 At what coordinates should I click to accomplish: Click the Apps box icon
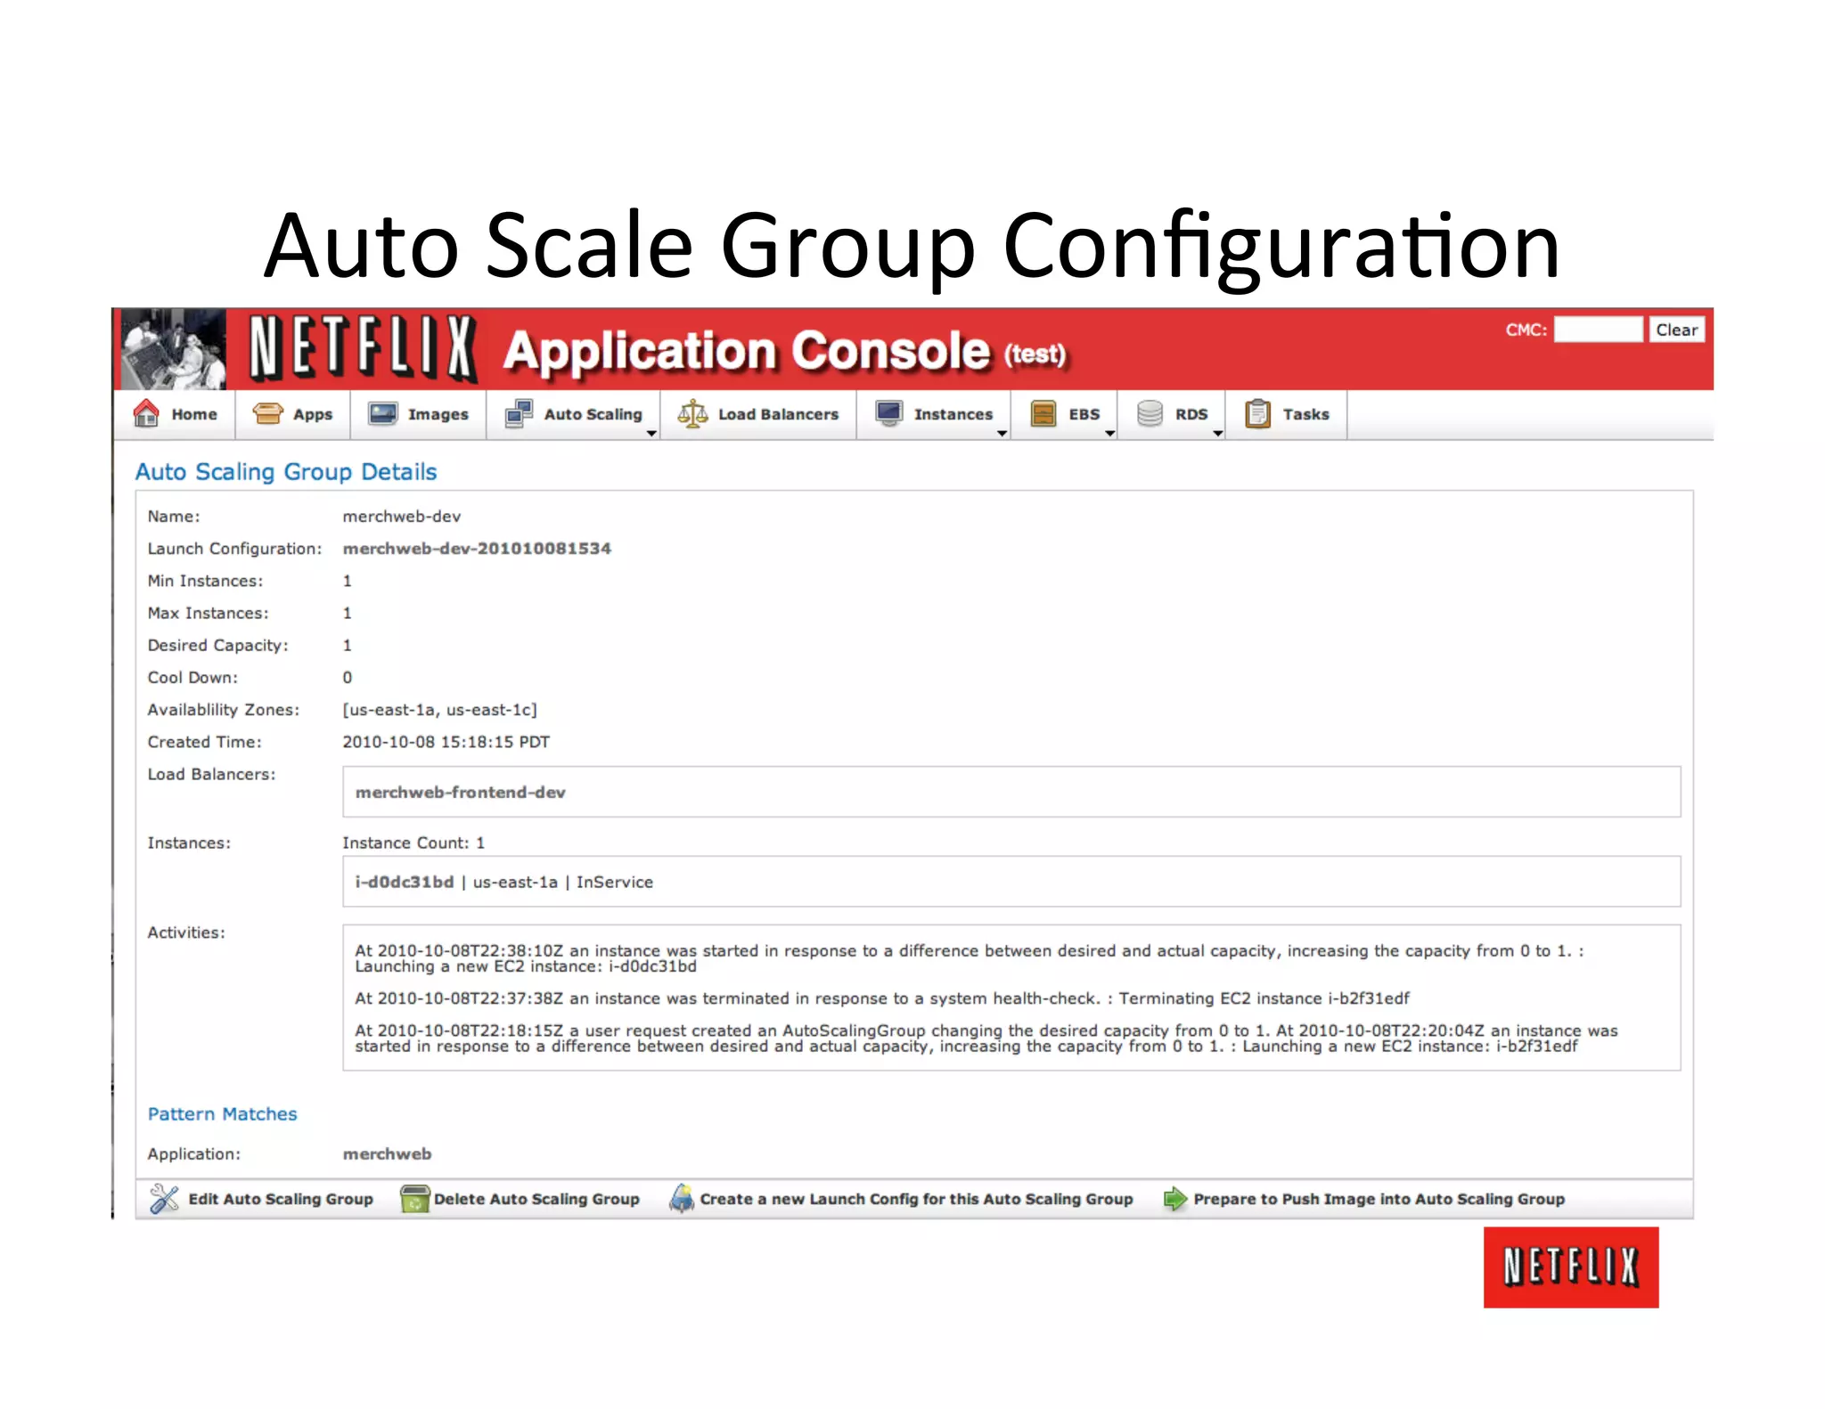[267, 413]
